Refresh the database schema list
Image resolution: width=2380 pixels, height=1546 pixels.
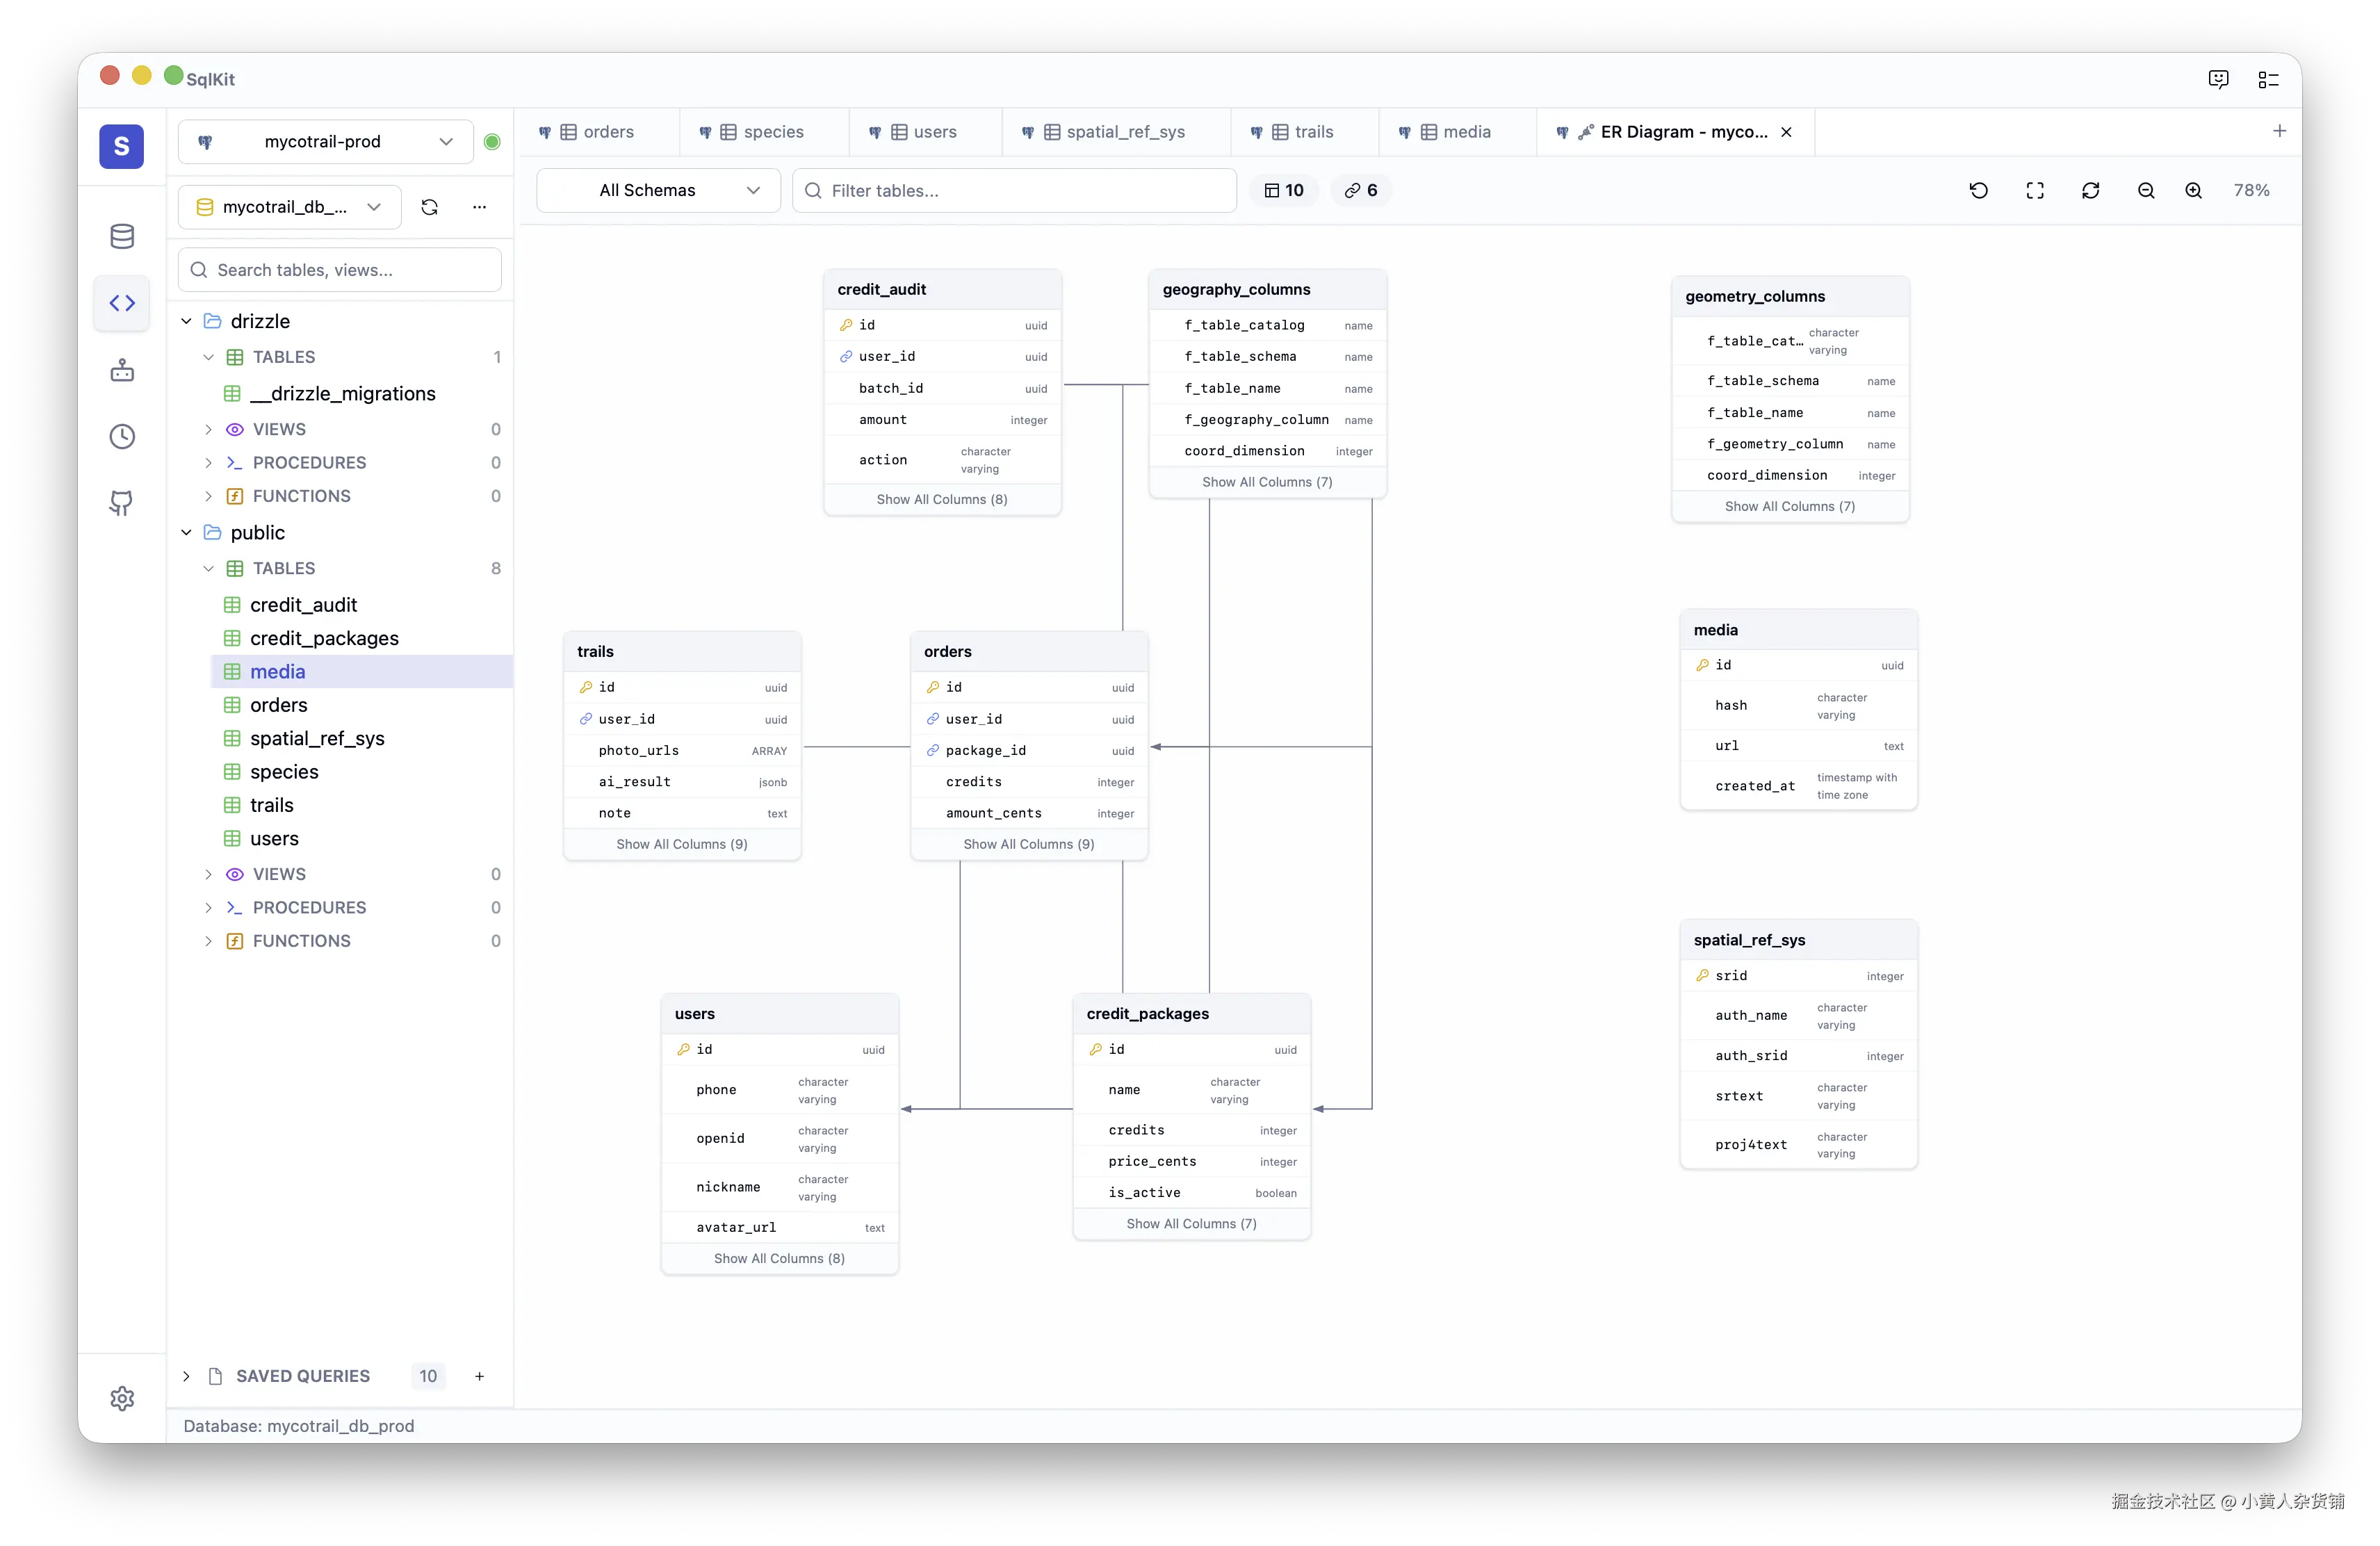click(x=430, y=207)
